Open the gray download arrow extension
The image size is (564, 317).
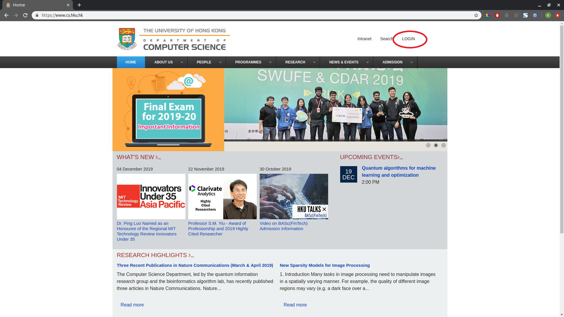507,15
